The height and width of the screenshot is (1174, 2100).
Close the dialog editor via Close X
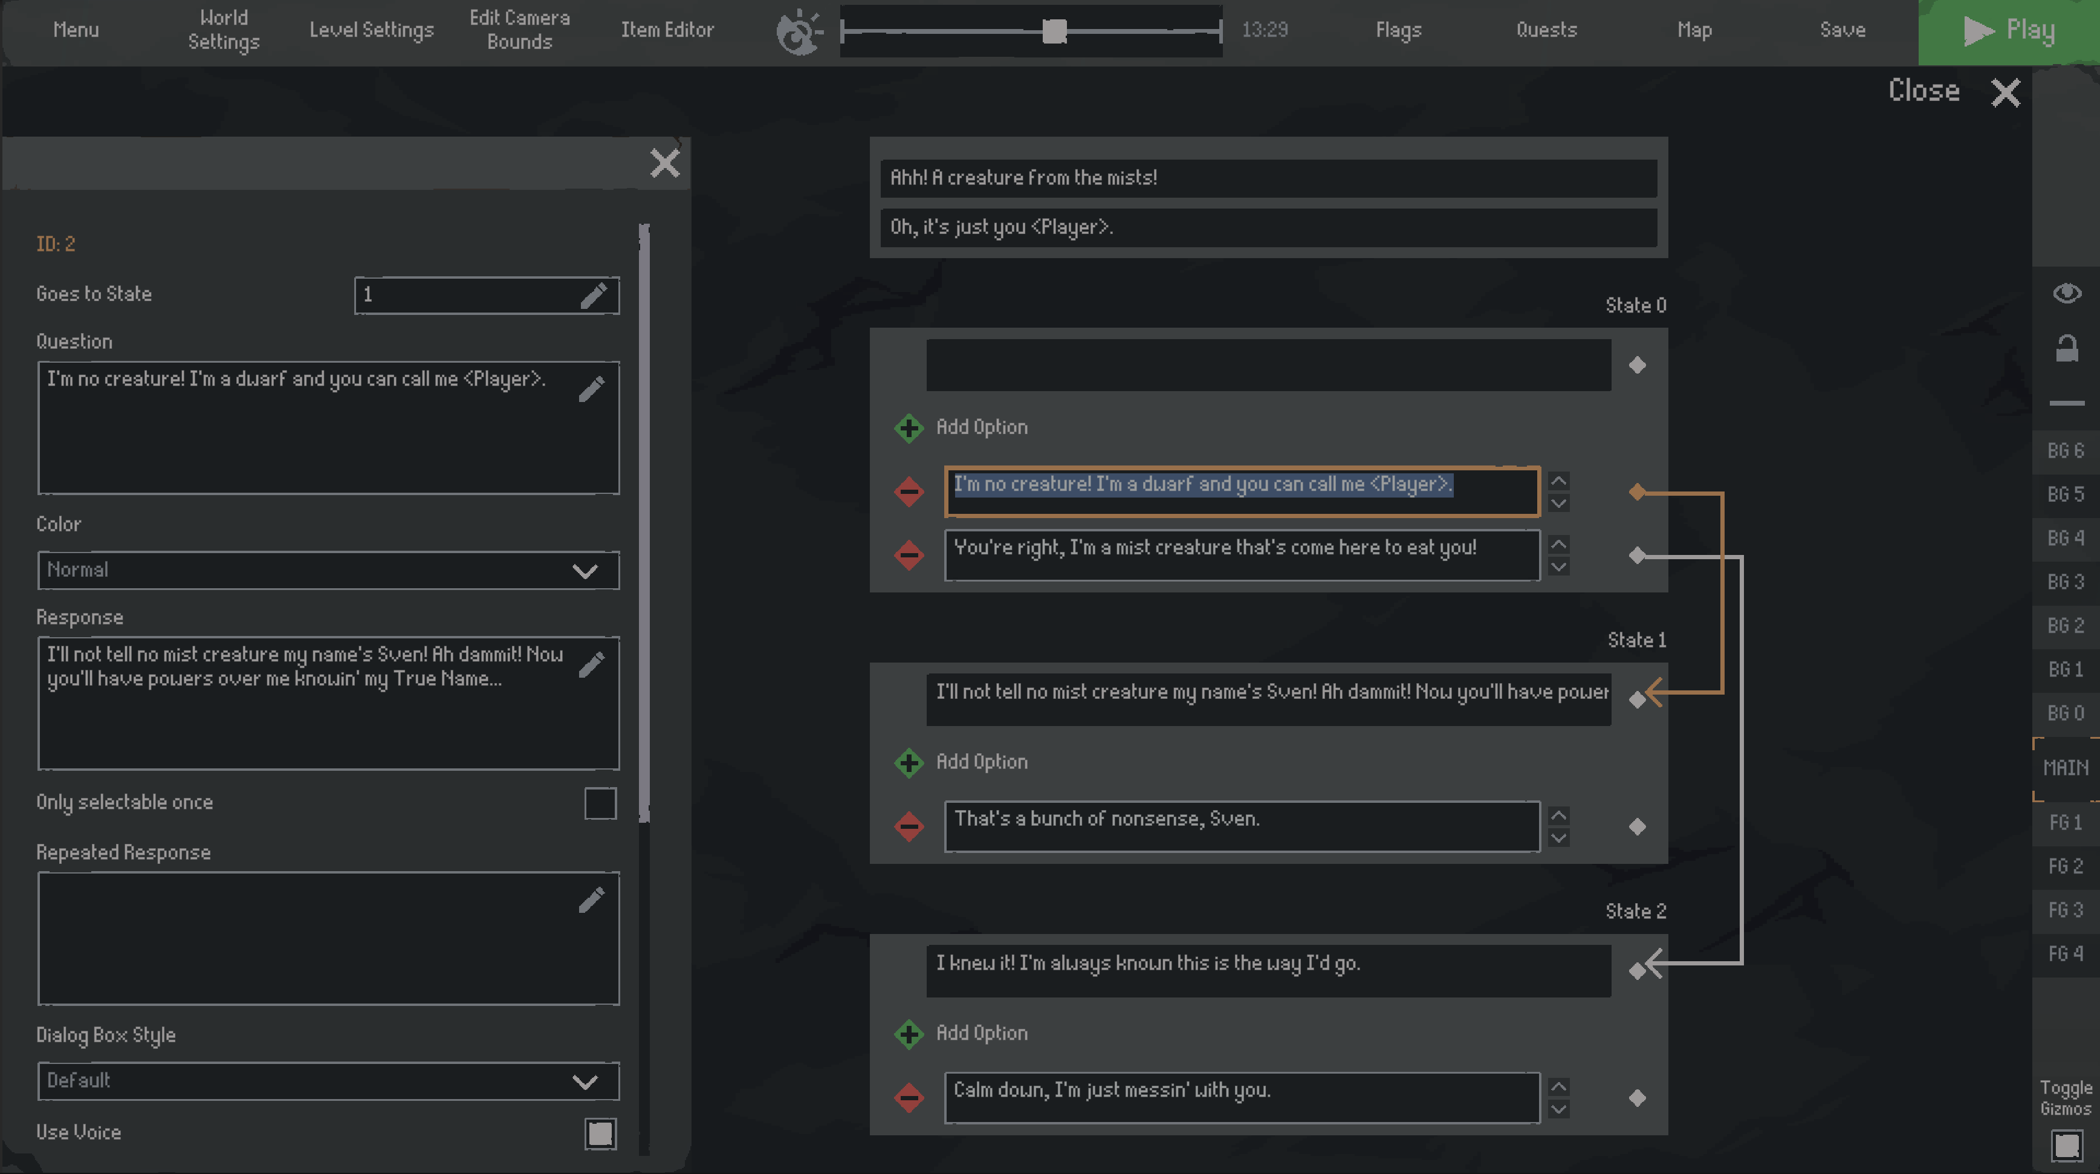pos(2006,92)
